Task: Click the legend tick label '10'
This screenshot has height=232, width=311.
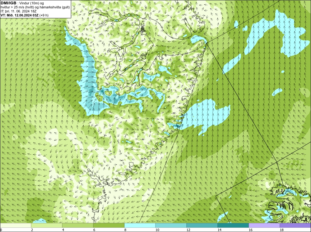Action: click(157, 230)
